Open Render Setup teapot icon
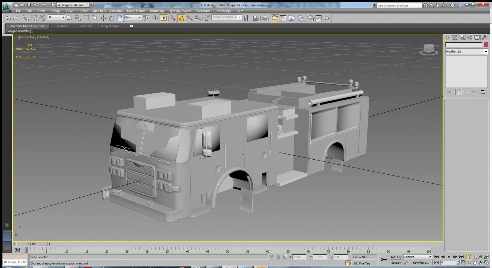492x268 pixels. (311, 18)
